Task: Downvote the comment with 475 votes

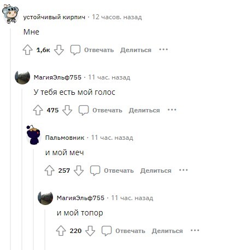Action: coord(67,110)
